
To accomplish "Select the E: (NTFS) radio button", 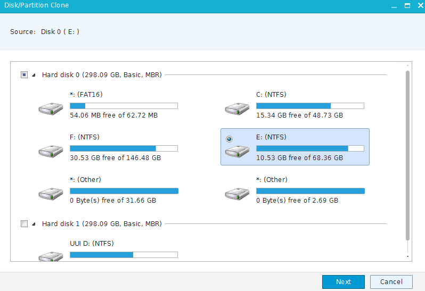I will tap(230, 139).
